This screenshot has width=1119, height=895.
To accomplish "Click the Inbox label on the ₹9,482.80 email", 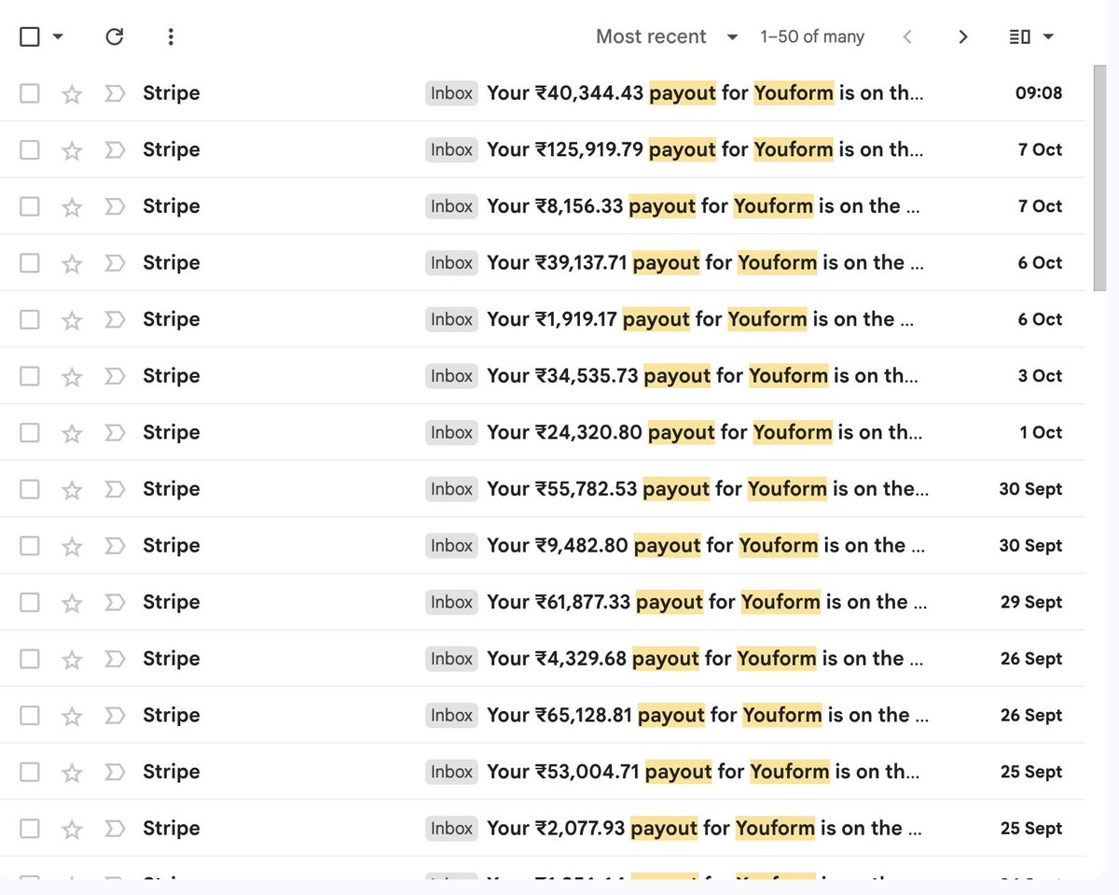I will [x=451, y=546].
